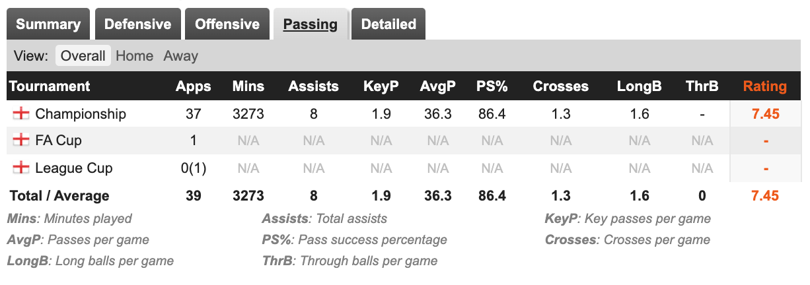Image resolution: width=810 pixels, height=285 pixels.
Task: Click the England flag beside FA Cup
Action: (x=21, y=141)
